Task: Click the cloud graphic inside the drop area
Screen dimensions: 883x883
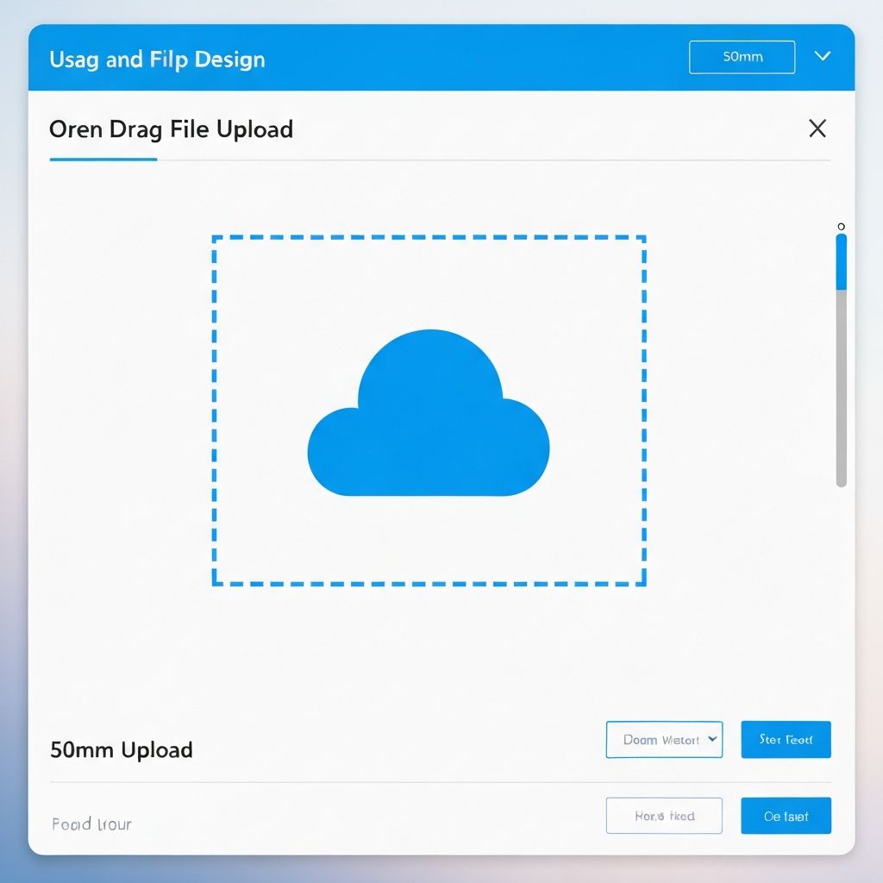Action: click(x=429, y=414)
